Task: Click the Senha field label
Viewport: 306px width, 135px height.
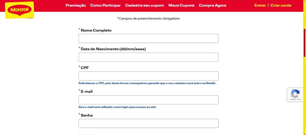Action: coord(87,115)
